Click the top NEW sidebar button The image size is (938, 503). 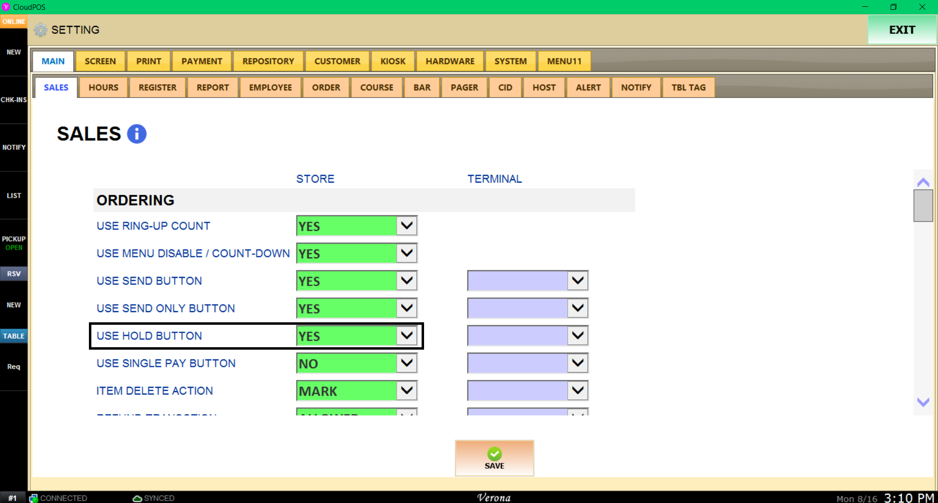(14, 52)
